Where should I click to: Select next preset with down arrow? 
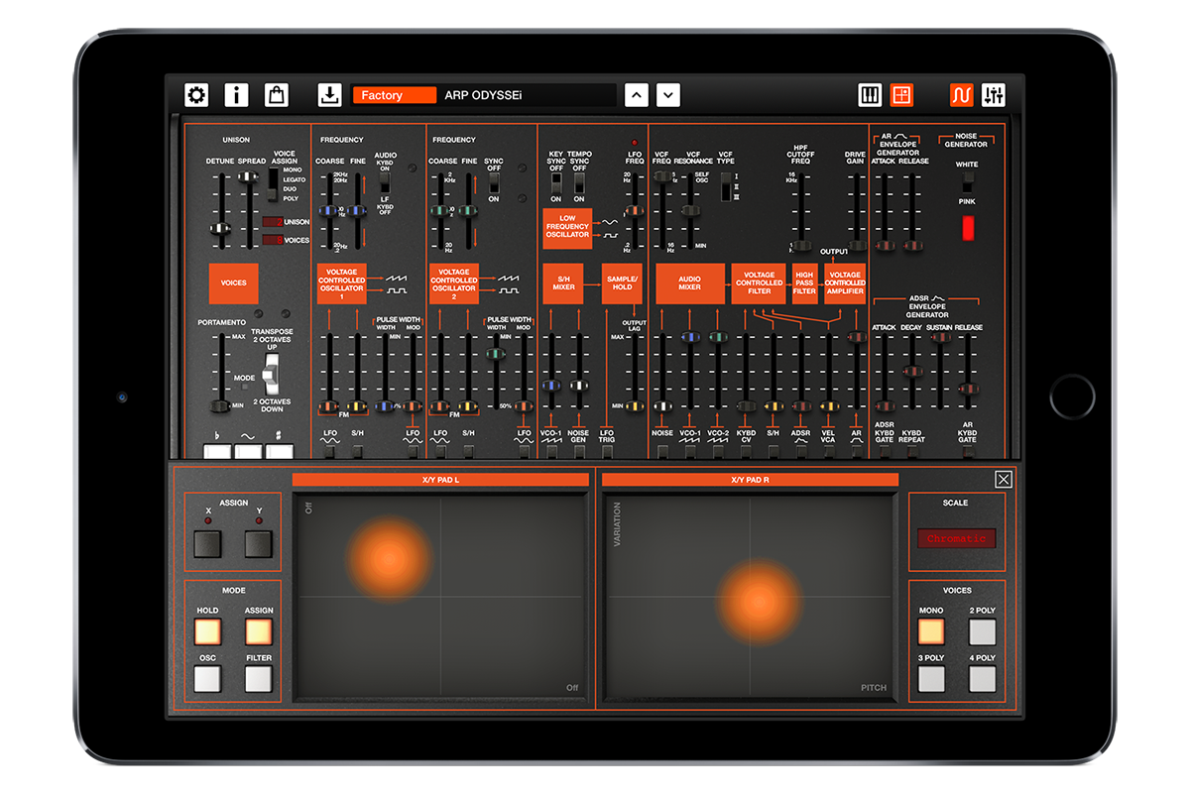668,95
